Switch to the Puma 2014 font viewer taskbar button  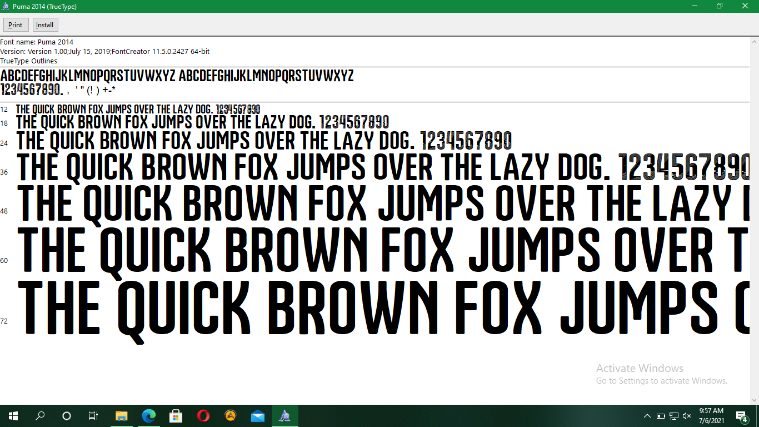(x=284, y=415)
